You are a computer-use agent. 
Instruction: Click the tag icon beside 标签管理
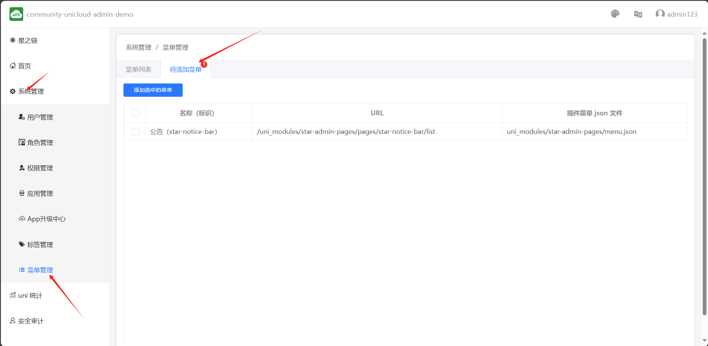pos(22,244)
